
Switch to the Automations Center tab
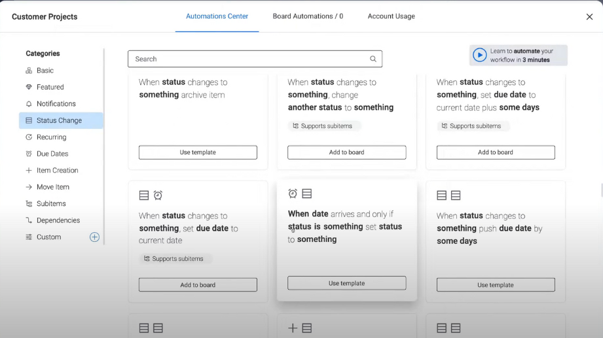pyautogui.click(x=217, y=16)
